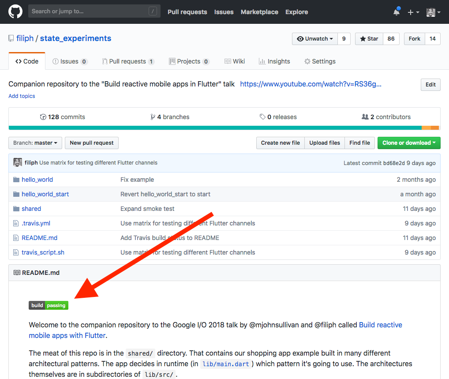The width and height of the screenshot is (449, 379).
Task: Open the Settings tab
Action: 320,61
